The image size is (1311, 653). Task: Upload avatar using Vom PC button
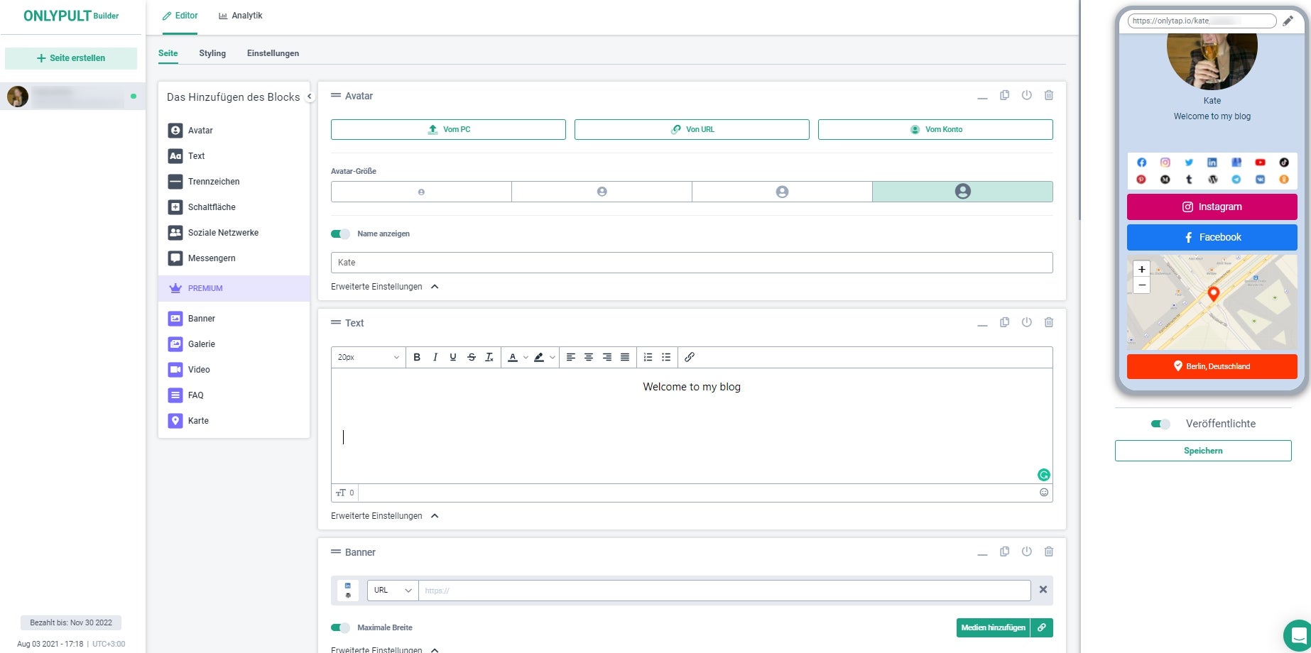[448, 129]
